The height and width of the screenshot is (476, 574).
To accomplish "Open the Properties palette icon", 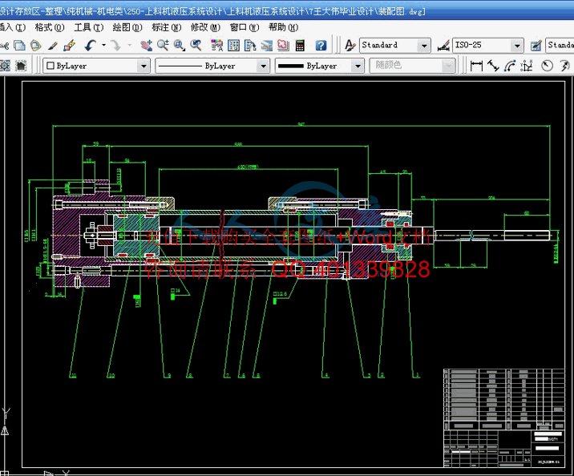I will 216,46.
